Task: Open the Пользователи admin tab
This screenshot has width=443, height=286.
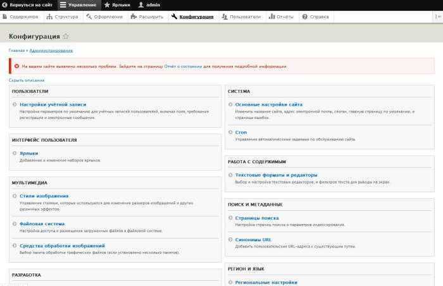Action: click(x=241, y=16)
